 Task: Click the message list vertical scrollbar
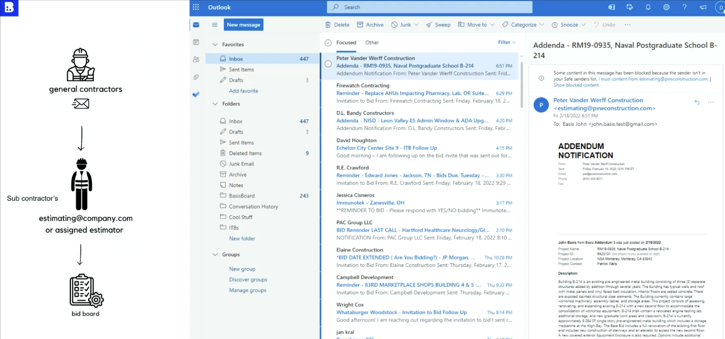click(522, 84)
